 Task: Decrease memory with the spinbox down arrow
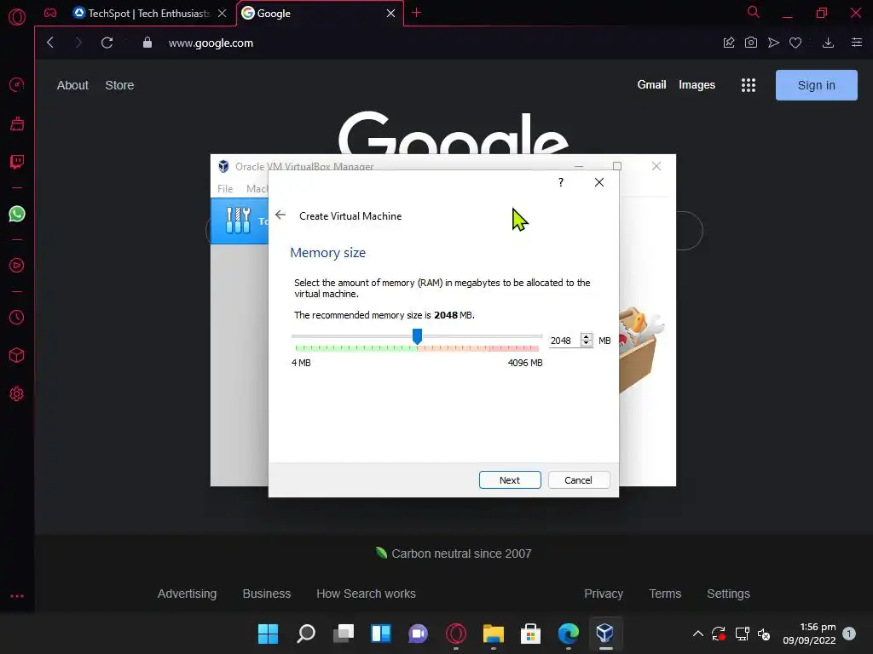coord(587,344)
